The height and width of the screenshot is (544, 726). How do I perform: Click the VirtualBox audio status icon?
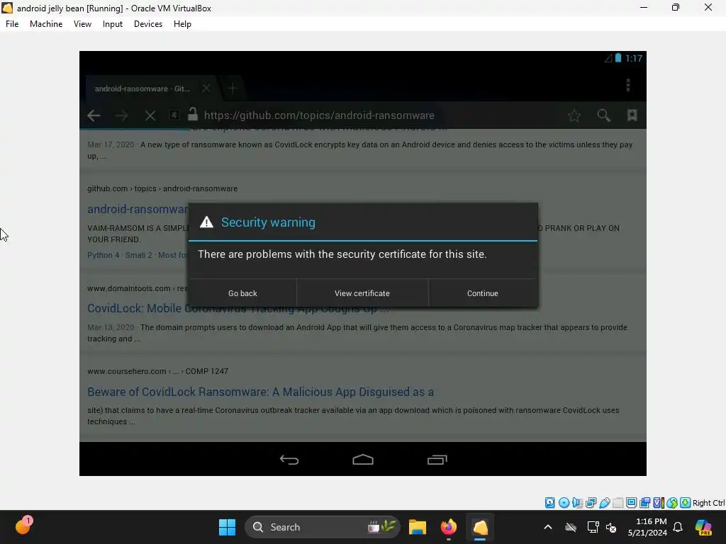(x=577, y=503)
